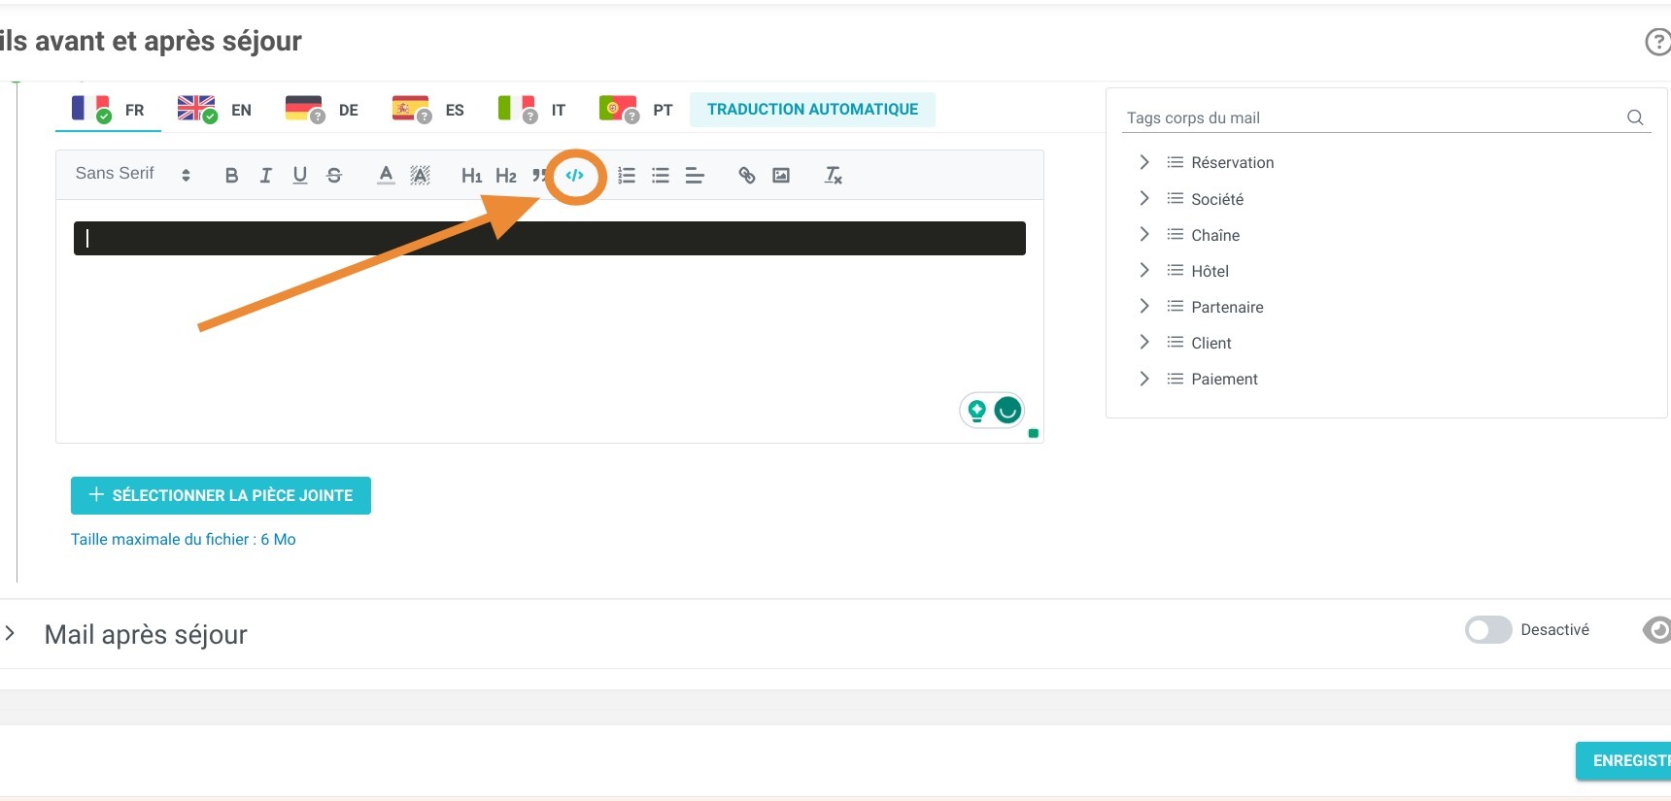
Task: Open the help question mark icon
Action: 1657,42
